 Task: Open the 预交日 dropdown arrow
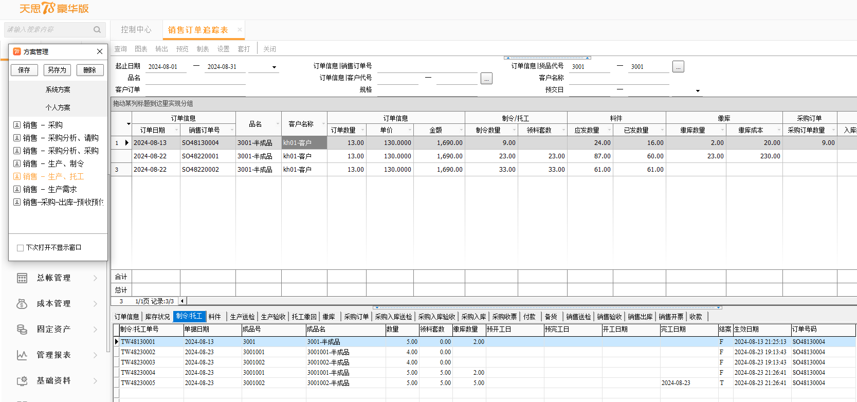click(x=698, y=91)
